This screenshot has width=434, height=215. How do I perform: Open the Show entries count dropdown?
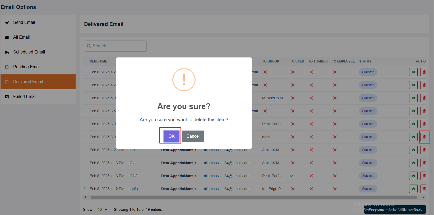103,209
